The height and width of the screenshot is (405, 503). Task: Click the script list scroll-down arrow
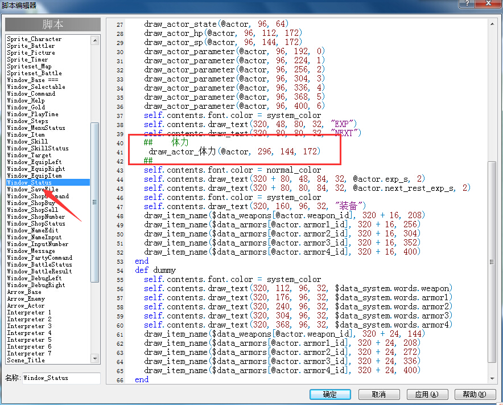point(94,358)
